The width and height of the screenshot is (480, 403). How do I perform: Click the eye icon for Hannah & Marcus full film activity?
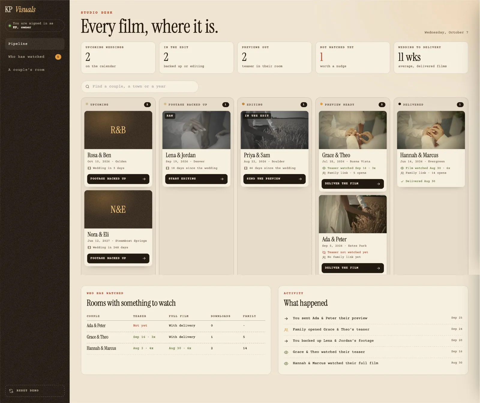(x=286, y=363)
